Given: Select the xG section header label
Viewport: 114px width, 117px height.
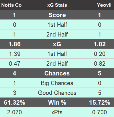Looking at the screenshot, I should 57,44.
